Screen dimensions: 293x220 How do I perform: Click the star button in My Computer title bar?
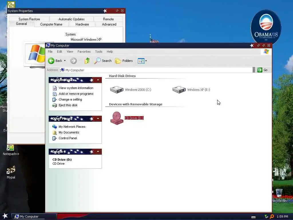tap(252, 46)
